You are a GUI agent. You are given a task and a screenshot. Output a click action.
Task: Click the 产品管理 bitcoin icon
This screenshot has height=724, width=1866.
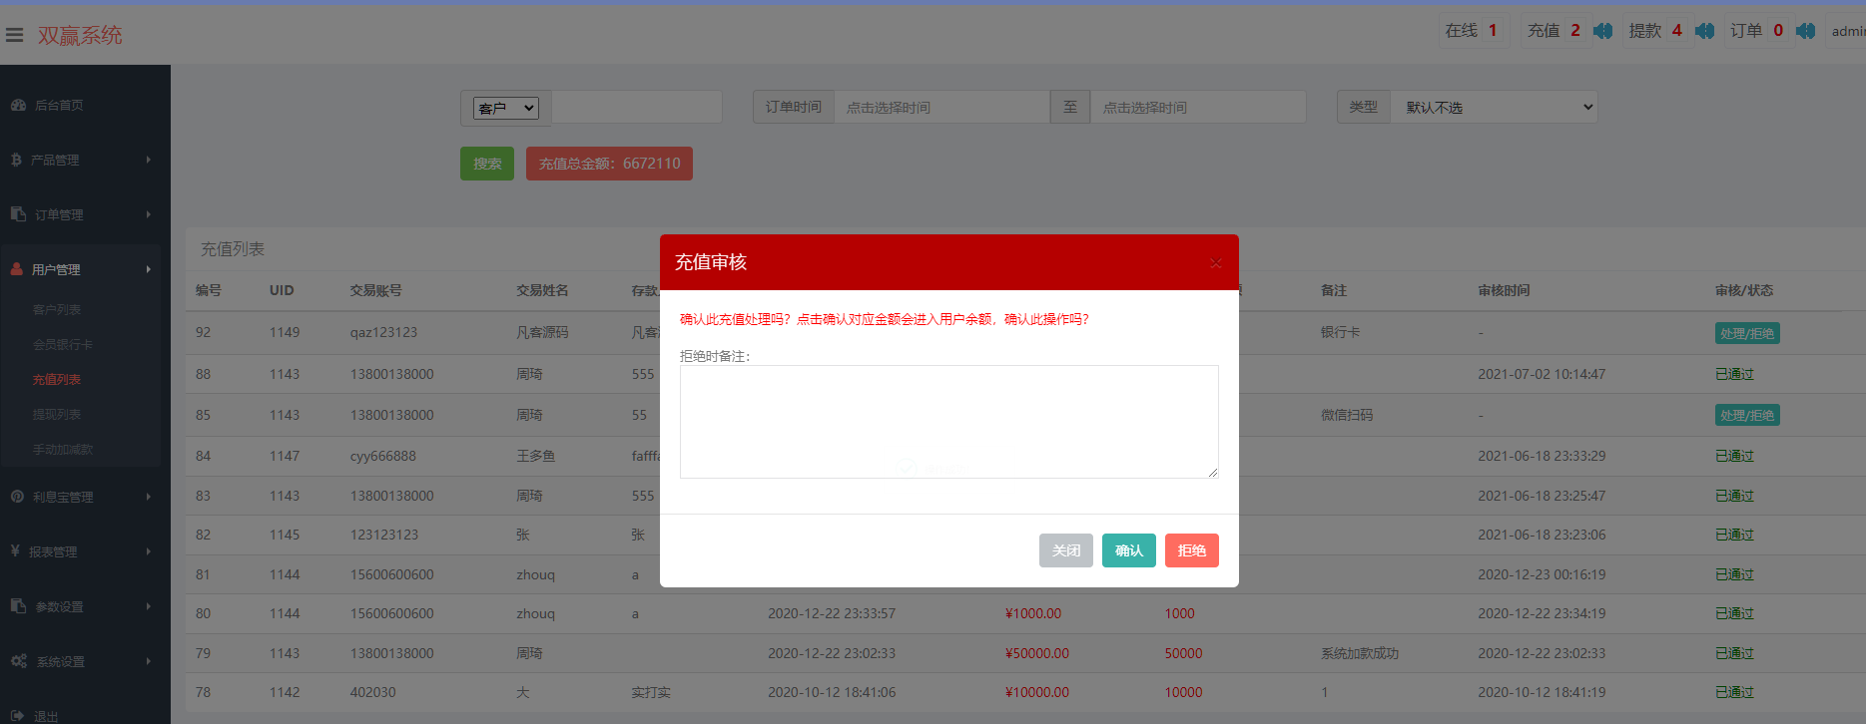[x=16, y=160]
